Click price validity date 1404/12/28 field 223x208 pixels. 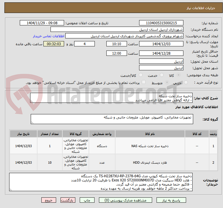tap(161, 53)
